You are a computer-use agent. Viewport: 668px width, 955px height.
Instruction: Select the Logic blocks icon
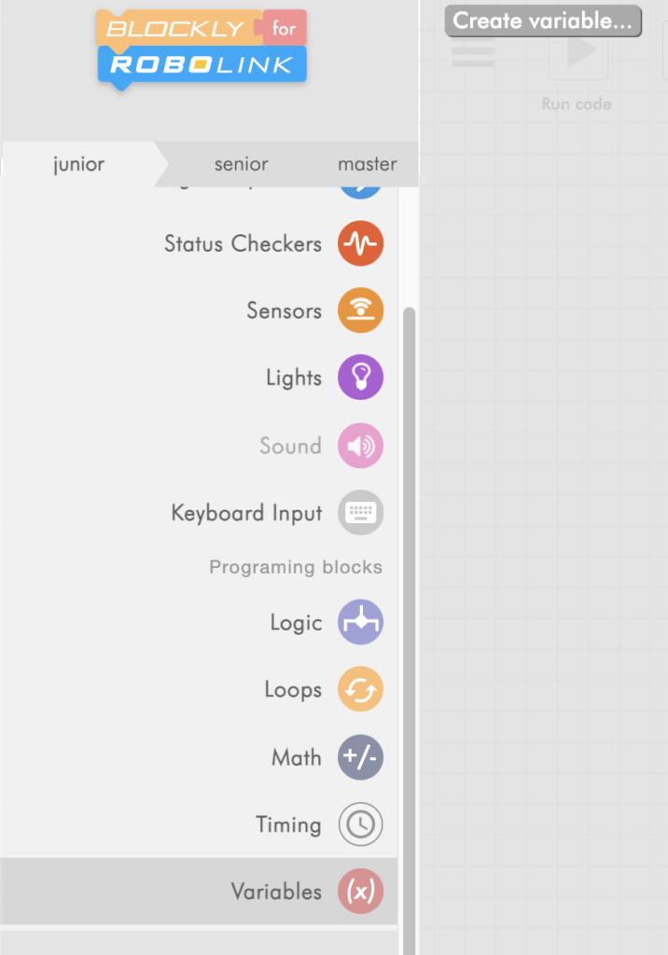coord(360,623)
